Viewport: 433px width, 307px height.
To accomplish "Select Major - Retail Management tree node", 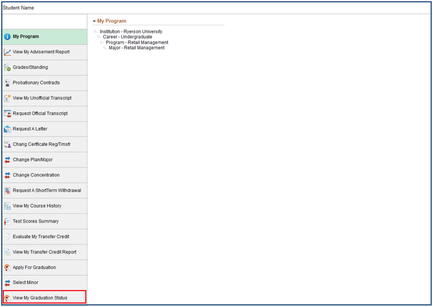I will click(x=136, y=48).
